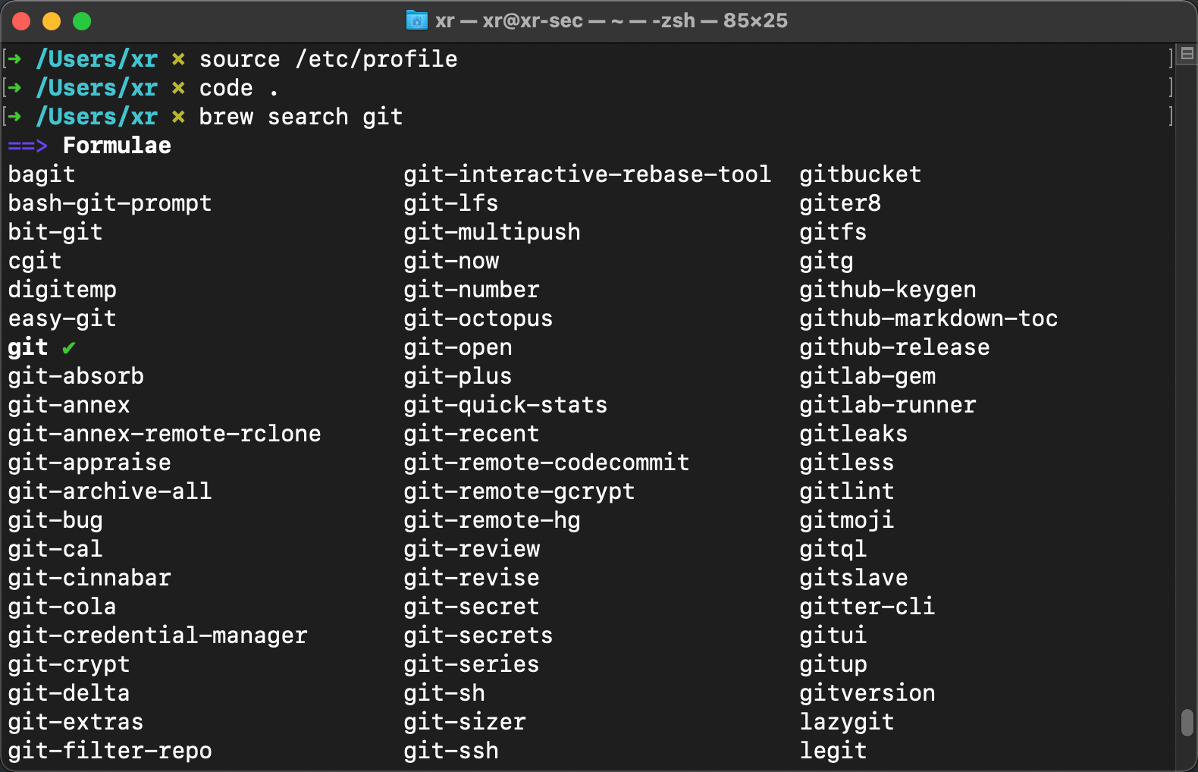This screenshot has width=1198, height=772.
Task: Click the scrollbar thumb at the bottom right
Action: pos(1187,723)
